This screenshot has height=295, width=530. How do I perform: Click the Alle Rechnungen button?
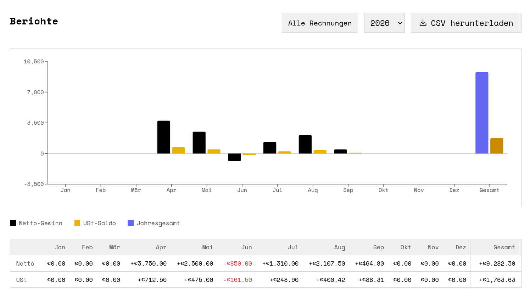320,23
